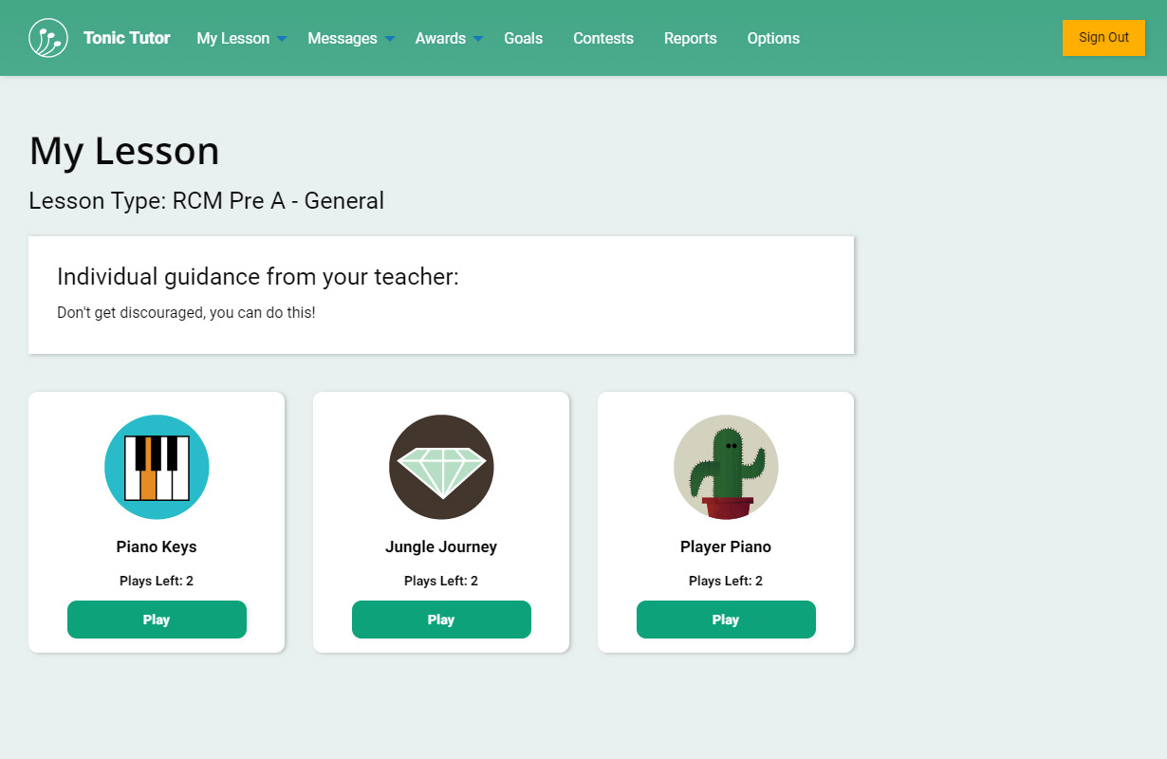Click the Tonic Tutor brand name
Image resolution: width=1167 pixels, height=759 pixels.
tap(127, 38)
